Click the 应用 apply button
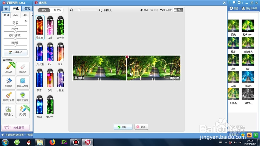The height and width of the screenshot is (146, 260). tap(123, 127)
